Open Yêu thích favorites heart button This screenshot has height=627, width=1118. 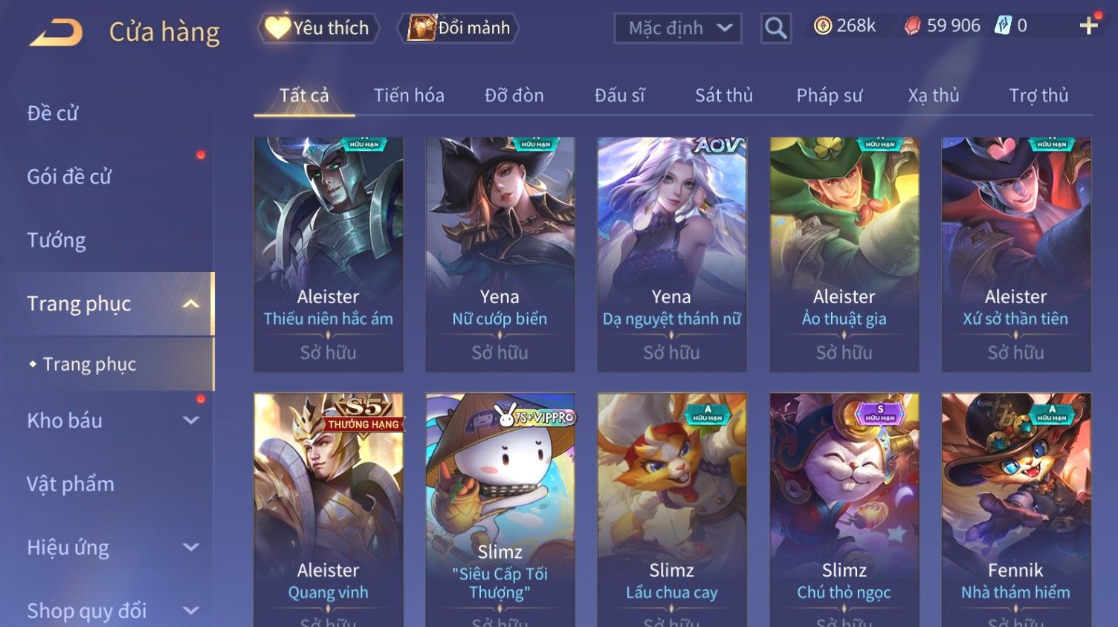click(x=318, y=28)
